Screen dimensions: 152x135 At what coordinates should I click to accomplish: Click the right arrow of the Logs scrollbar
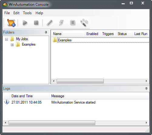(x=146, y=123)
